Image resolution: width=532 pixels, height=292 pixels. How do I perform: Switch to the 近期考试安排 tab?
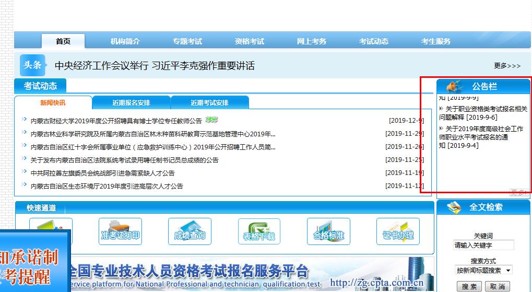click(x=209, y=102)
